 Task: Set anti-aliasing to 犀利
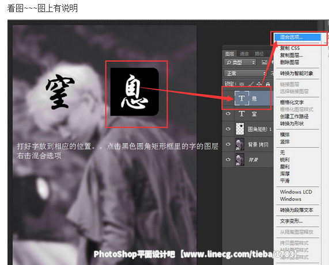point(285,167)
